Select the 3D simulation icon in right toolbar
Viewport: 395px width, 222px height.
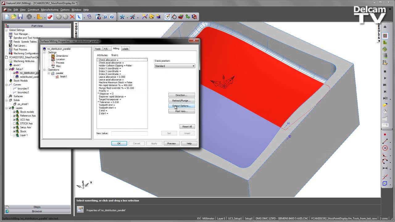(385, 49)
